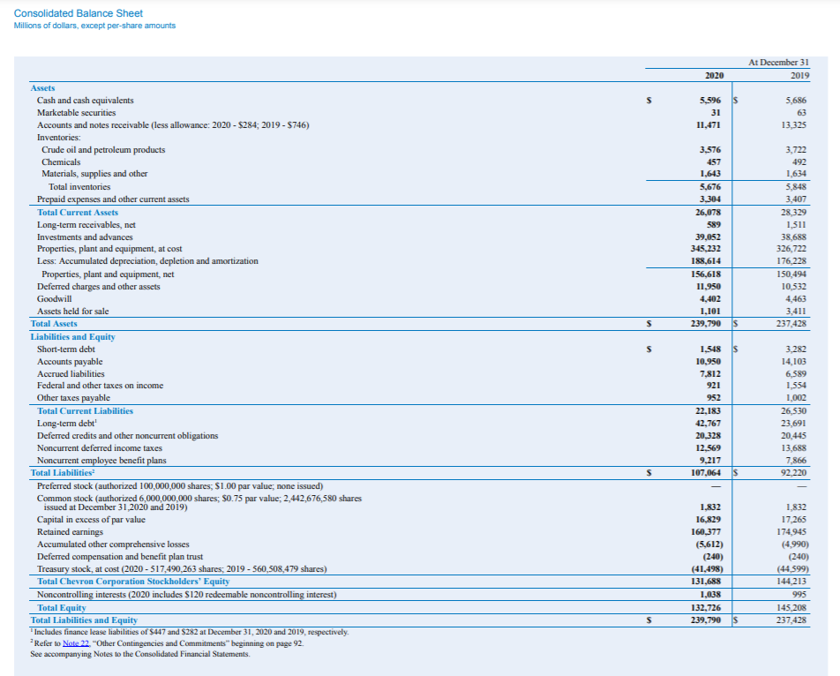The height and width of the screenshot is (676, 840).
Task: Click the 2020 deferred charges value 11,950
Action: pos(709,287)
